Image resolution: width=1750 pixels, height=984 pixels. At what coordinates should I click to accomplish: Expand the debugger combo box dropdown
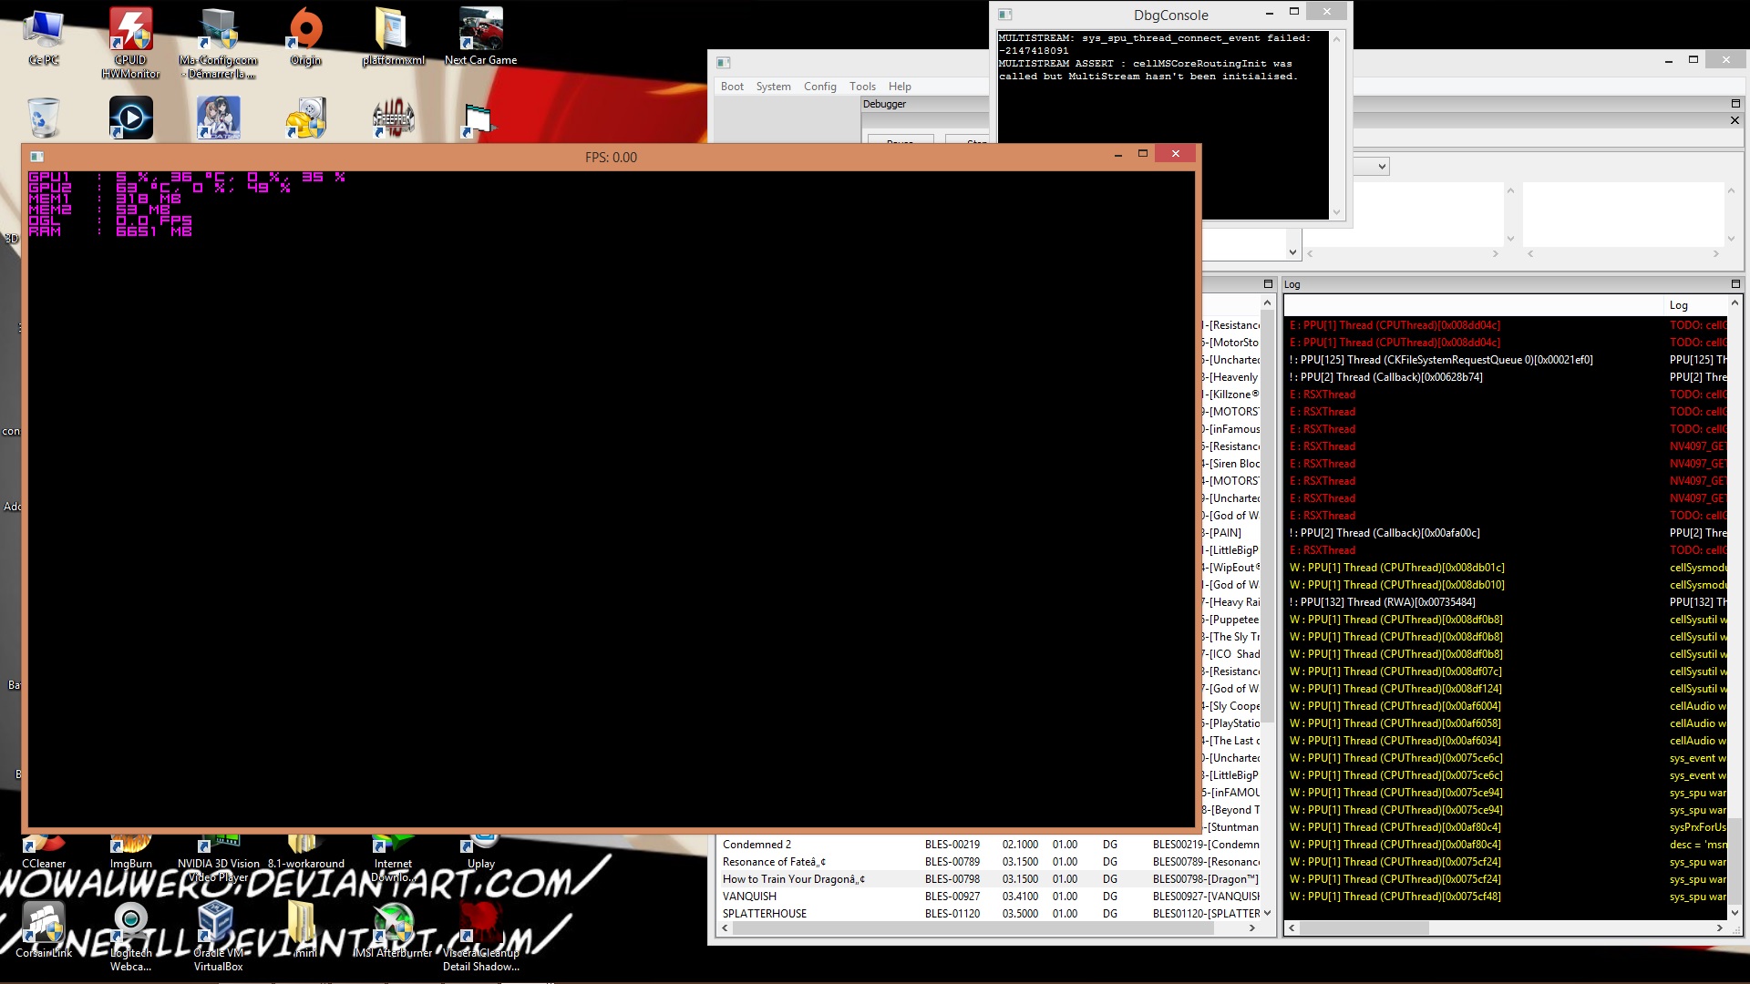pos(1382,166)
